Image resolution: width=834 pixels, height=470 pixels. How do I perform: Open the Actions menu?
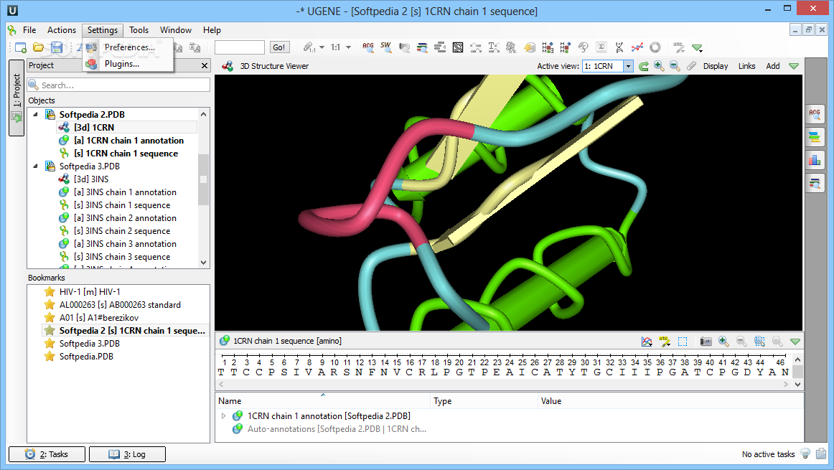coord(62,29)
